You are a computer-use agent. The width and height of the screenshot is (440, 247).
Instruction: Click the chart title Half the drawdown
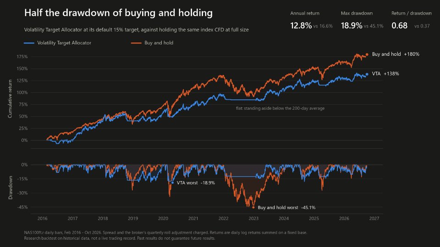pos(118,13)
